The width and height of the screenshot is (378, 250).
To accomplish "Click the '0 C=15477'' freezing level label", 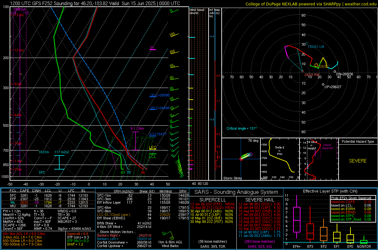I will tap(158, 134).
